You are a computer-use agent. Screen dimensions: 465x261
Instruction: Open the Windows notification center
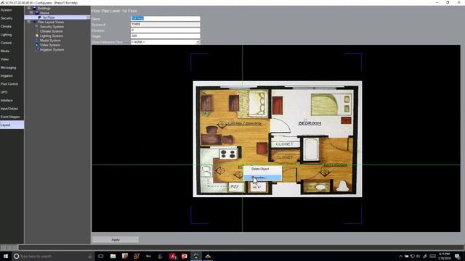pyautogui.click(x=457, y=256)
